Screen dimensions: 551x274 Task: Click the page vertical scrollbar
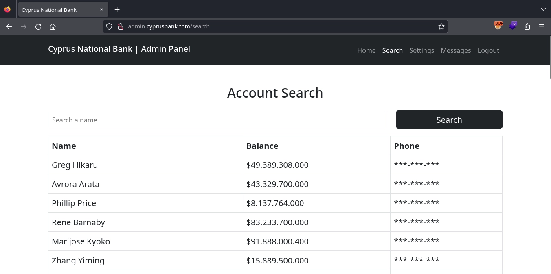pyautogui.click(x=550, y=57)
